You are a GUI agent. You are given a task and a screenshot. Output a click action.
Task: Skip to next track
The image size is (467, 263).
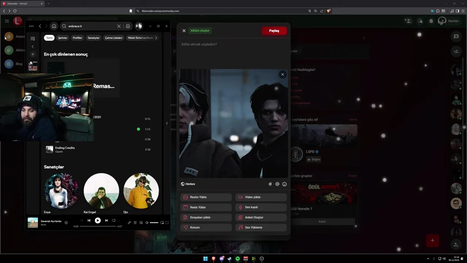(x=106, y=220)
